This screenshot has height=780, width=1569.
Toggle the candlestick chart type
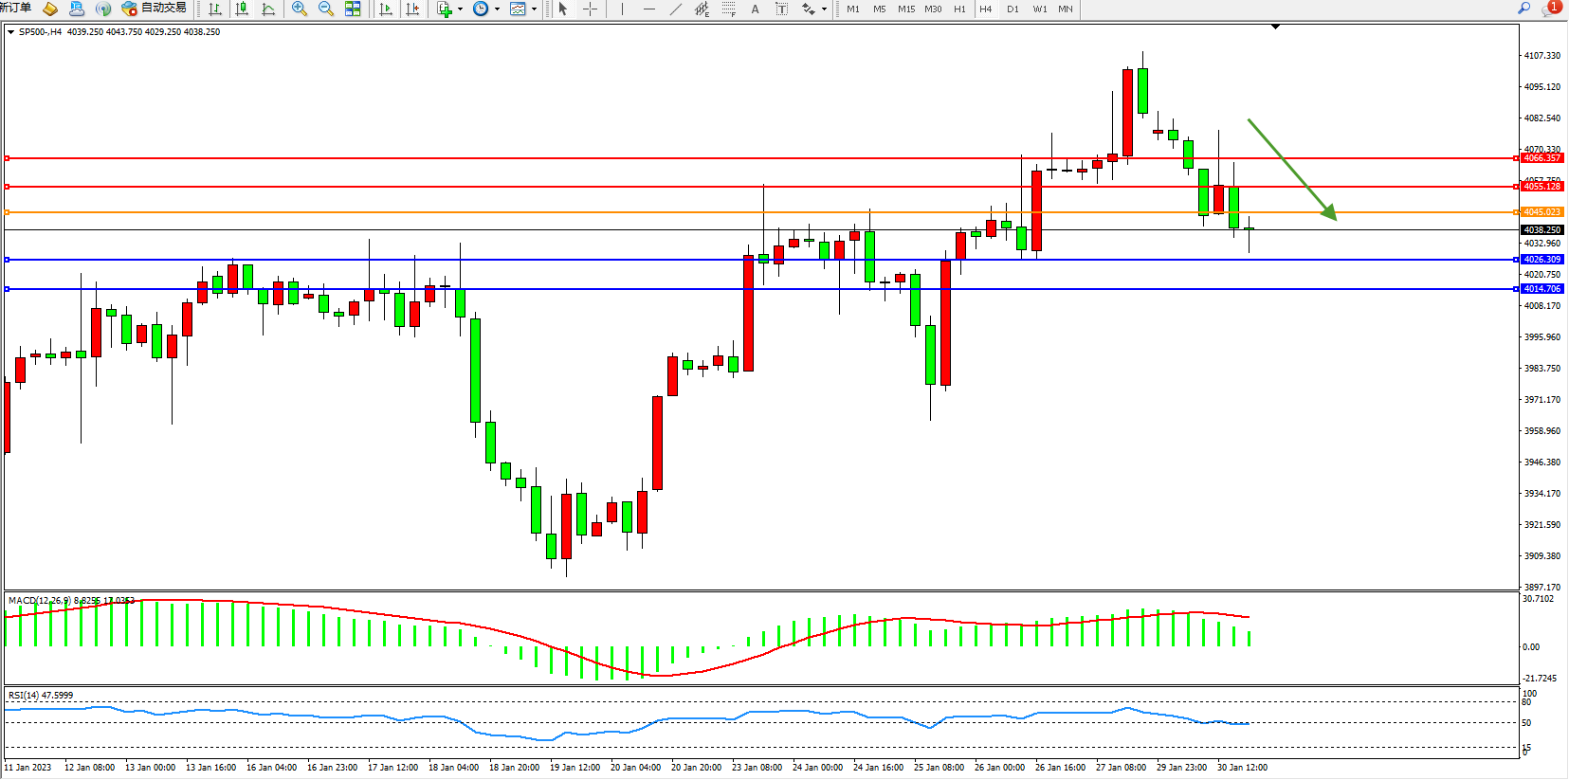point(242,9)
